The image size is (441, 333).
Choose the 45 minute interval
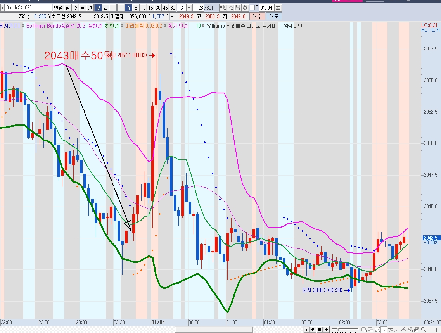coord(165,8)
